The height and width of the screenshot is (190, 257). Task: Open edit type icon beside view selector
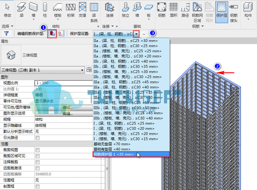tap(89, 70)
